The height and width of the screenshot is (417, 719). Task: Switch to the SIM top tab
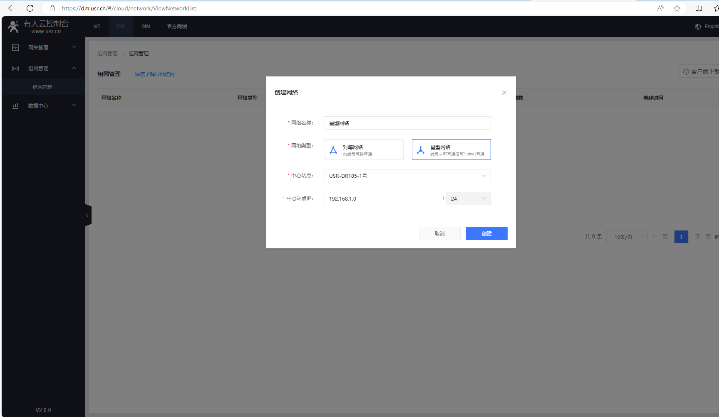click(x=146, y=27)
